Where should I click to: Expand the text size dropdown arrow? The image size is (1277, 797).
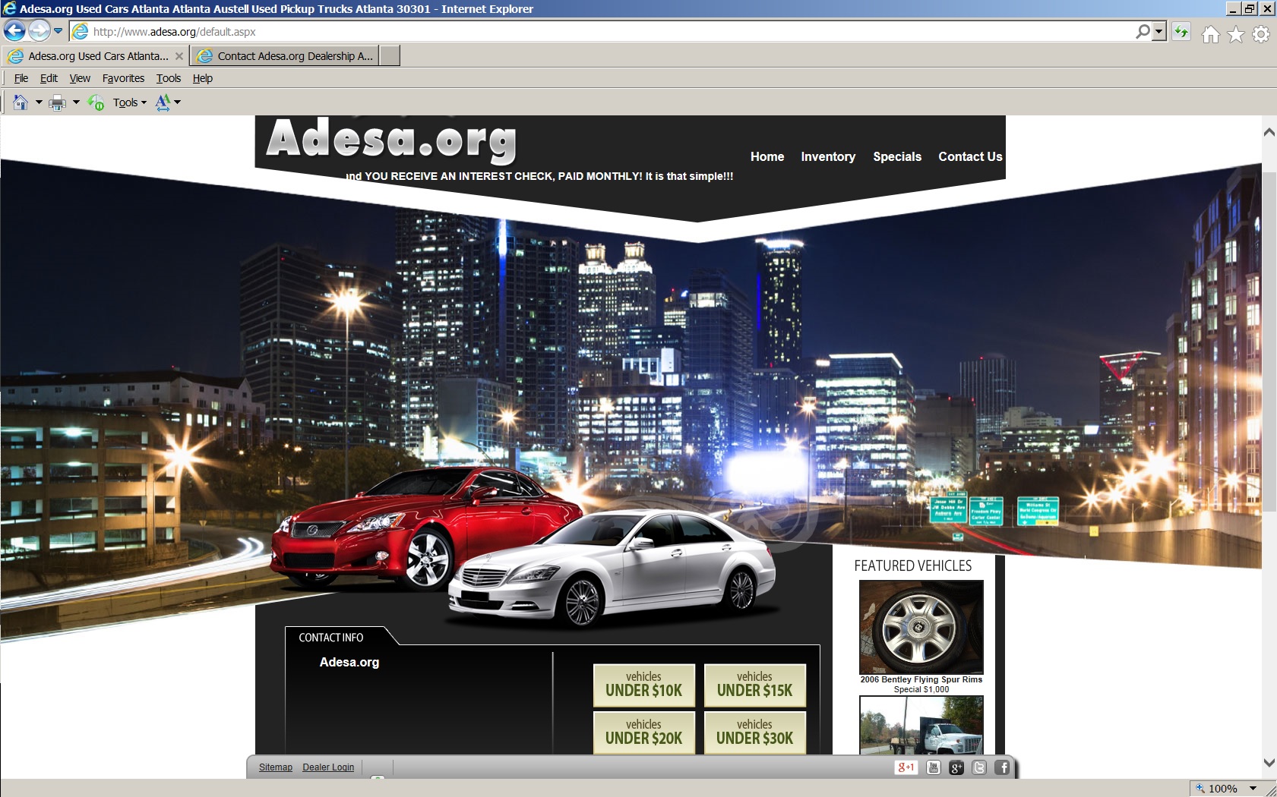coord(178,102)
